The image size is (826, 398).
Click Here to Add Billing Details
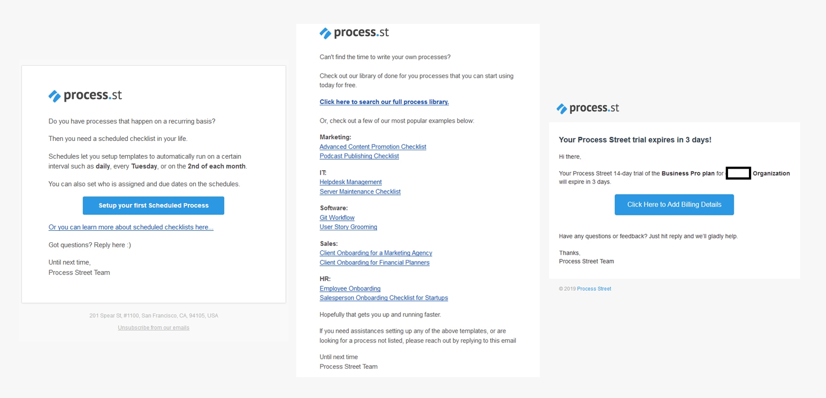674,204
